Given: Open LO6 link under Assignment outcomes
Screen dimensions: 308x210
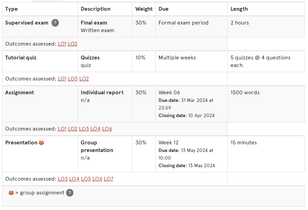Looking at the screenshot, I should 107,129.
